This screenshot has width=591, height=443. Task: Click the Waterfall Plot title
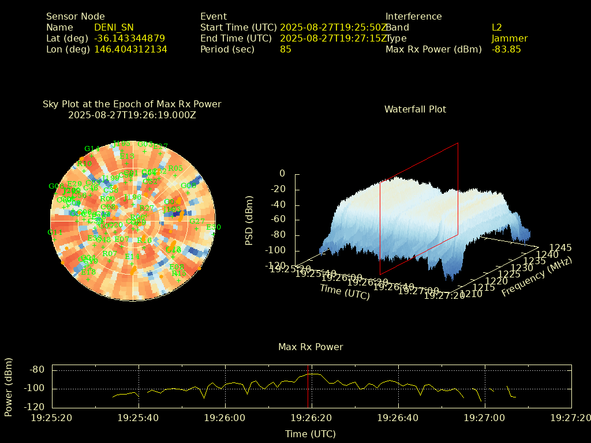(415, 109)
